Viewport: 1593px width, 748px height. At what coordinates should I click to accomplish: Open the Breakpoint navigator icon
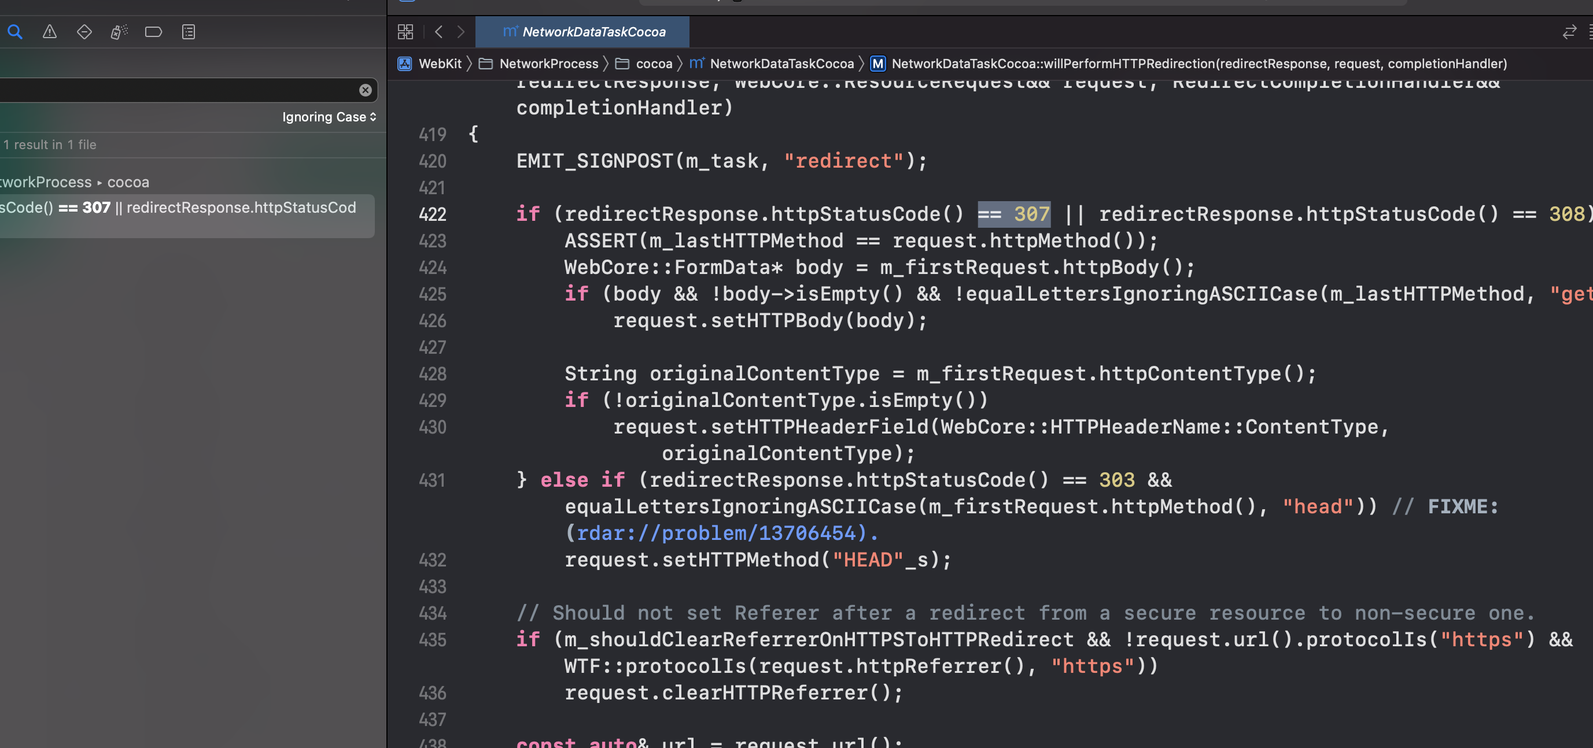tap(153, 32)
